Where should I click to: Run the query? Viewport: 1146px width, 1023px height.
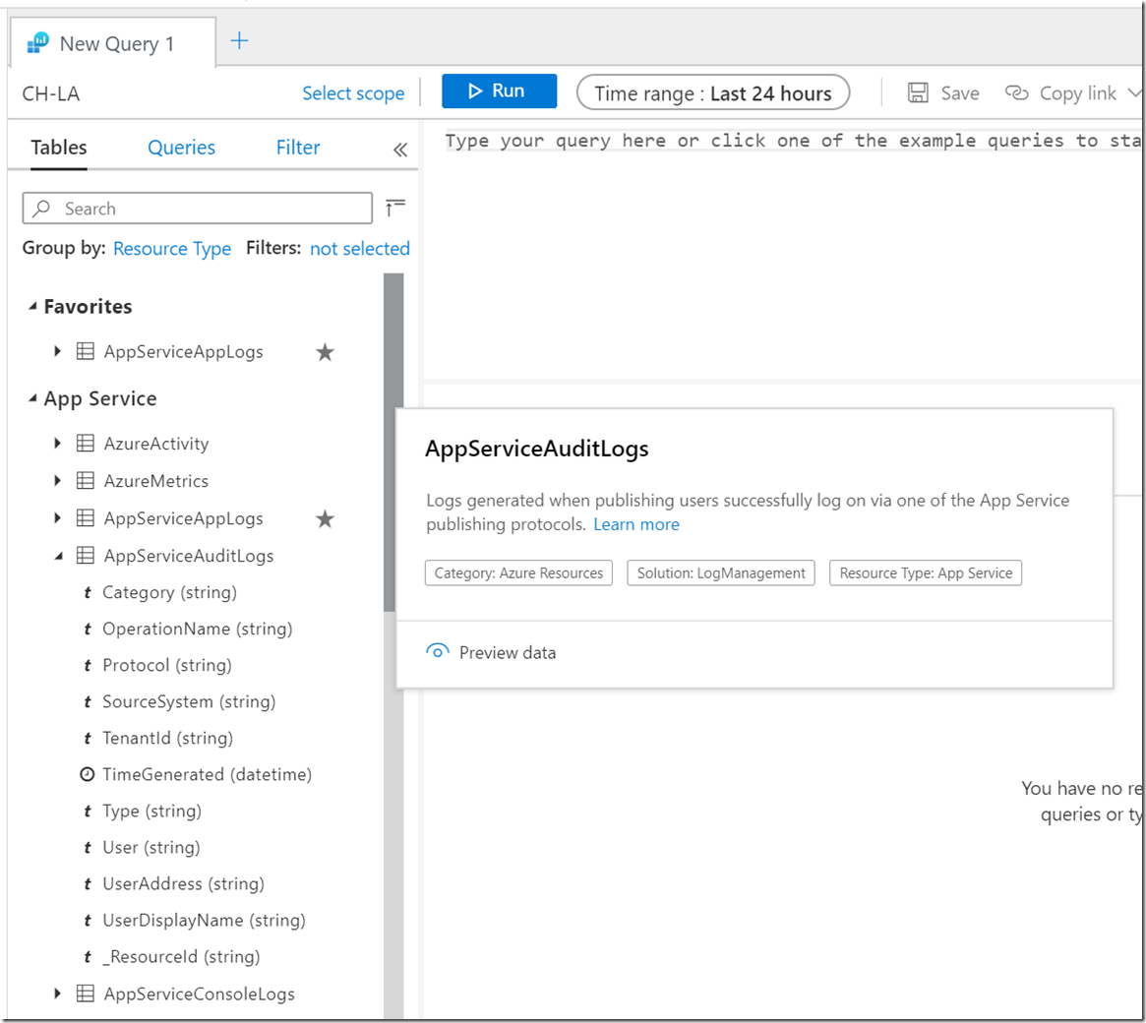click(x=499, y=90)
